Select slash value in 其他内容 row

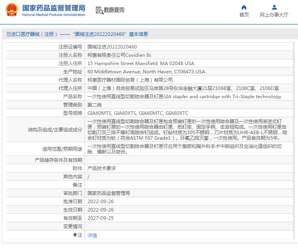[x=88, y=177]
